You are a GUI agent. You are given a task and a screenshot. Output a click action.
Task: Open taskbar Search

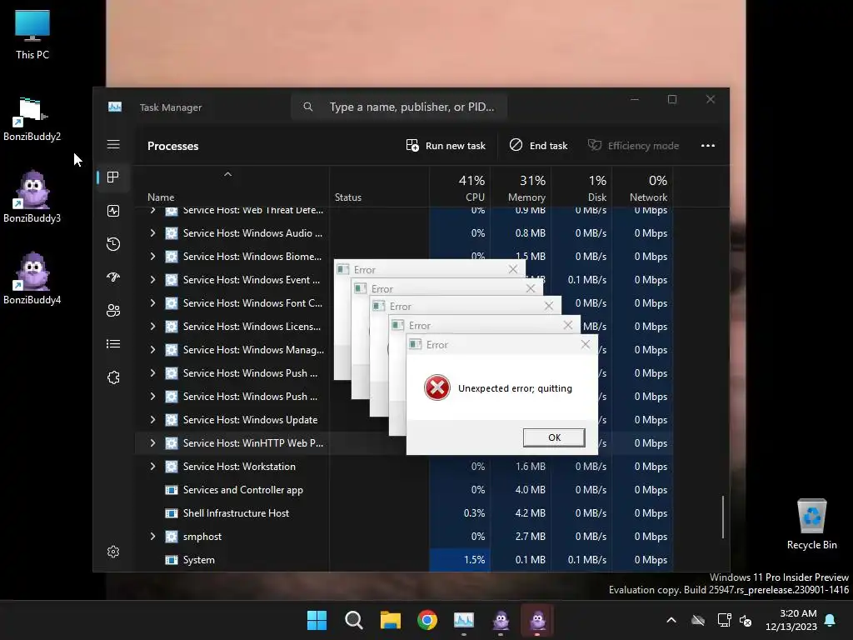point(353,620)
